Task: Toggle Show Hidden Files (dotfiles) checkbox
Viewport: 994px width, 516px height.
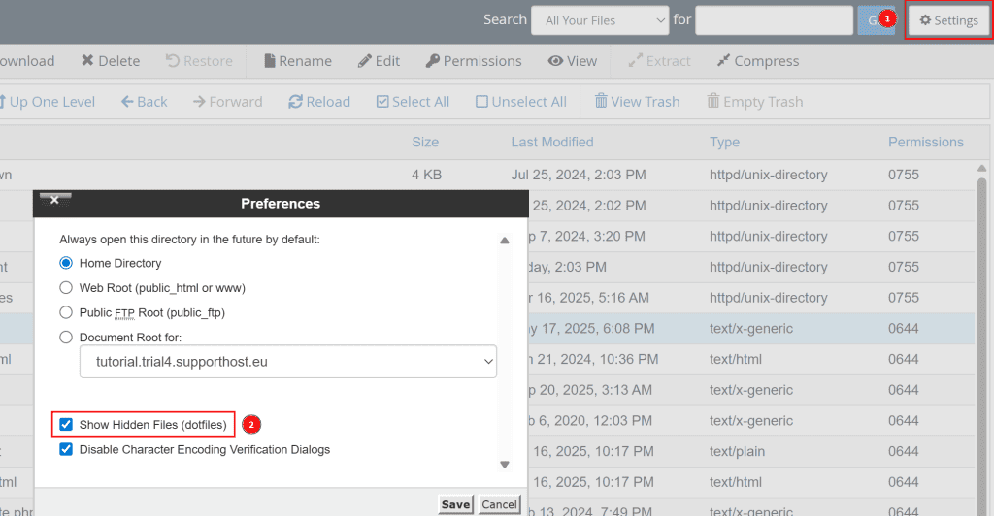Action: point(66,425)
